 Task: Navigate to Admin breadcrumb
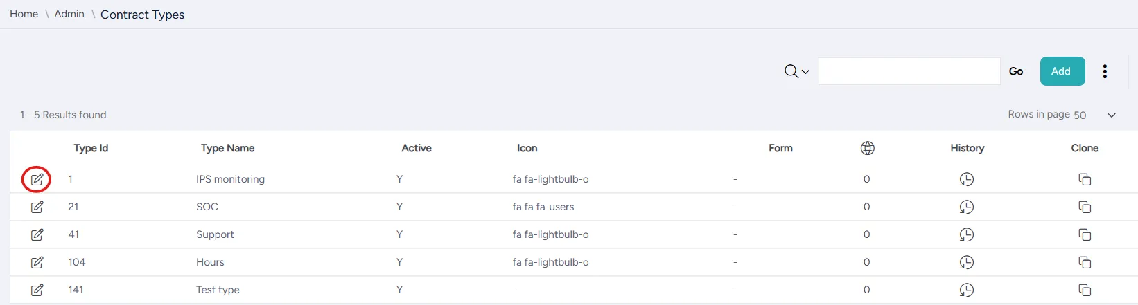click(x=69, y=14)
